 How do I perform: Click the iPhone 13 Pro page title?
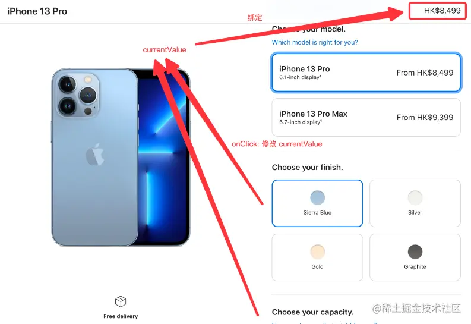click(x=37, y=11)
